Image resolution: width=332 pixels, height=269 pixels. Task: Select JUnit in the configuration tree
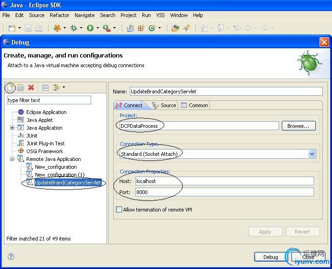pos(32,136)
